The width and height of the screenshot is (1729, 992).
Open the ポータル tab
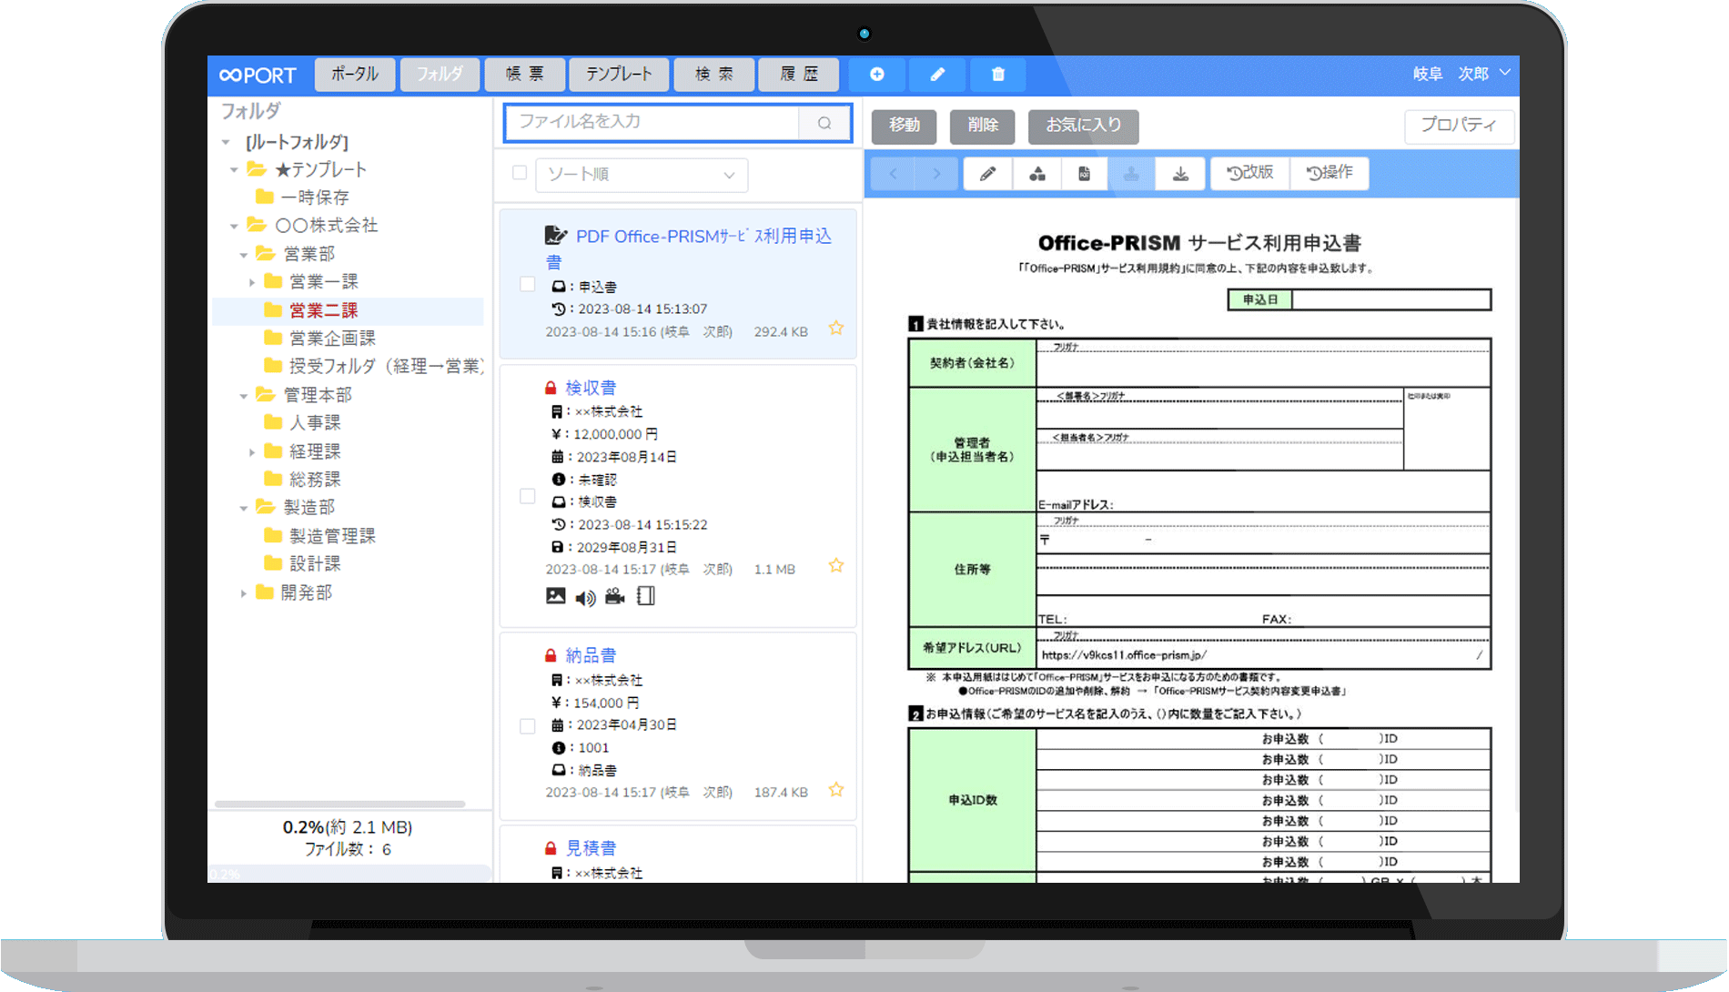[x=355, y=75]
